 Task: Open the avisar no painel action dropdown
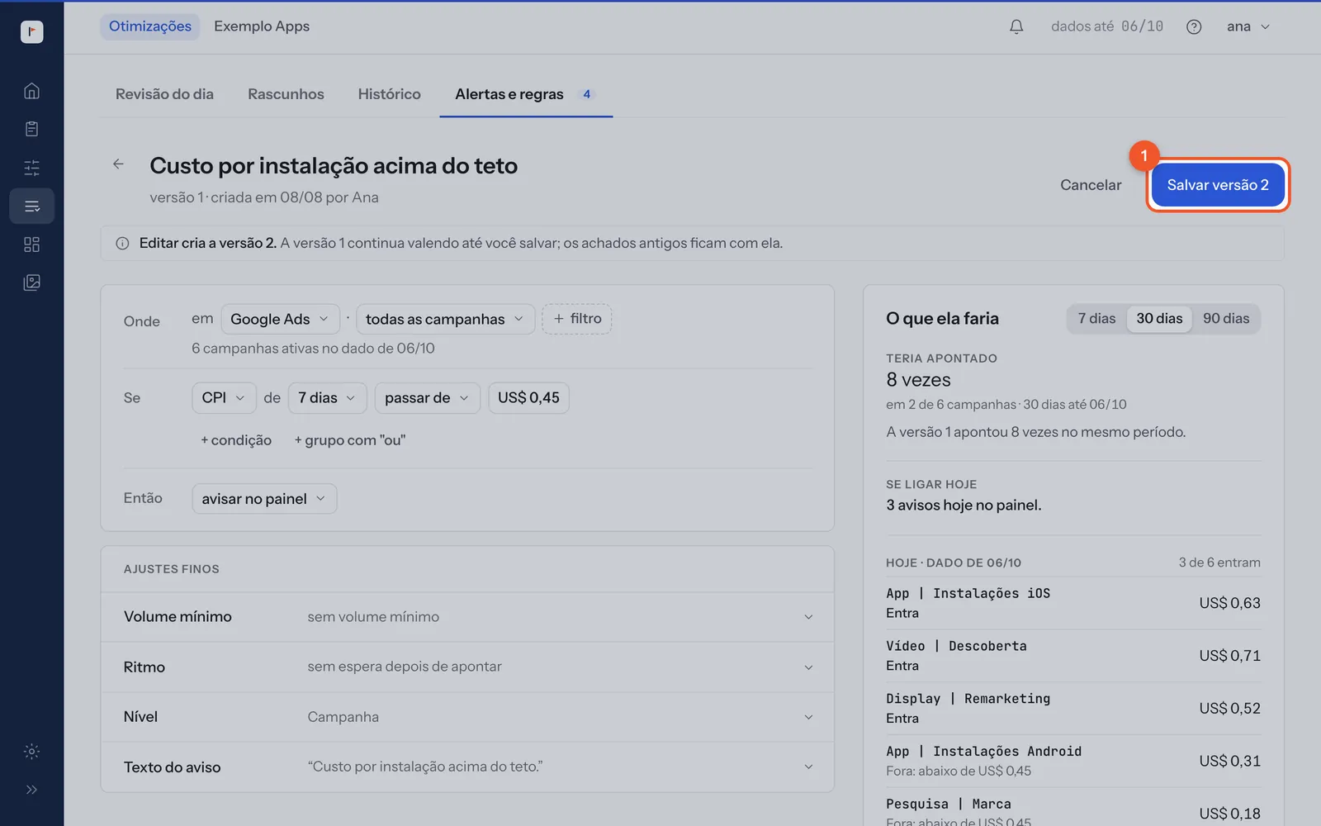click(x=264, y=499)
